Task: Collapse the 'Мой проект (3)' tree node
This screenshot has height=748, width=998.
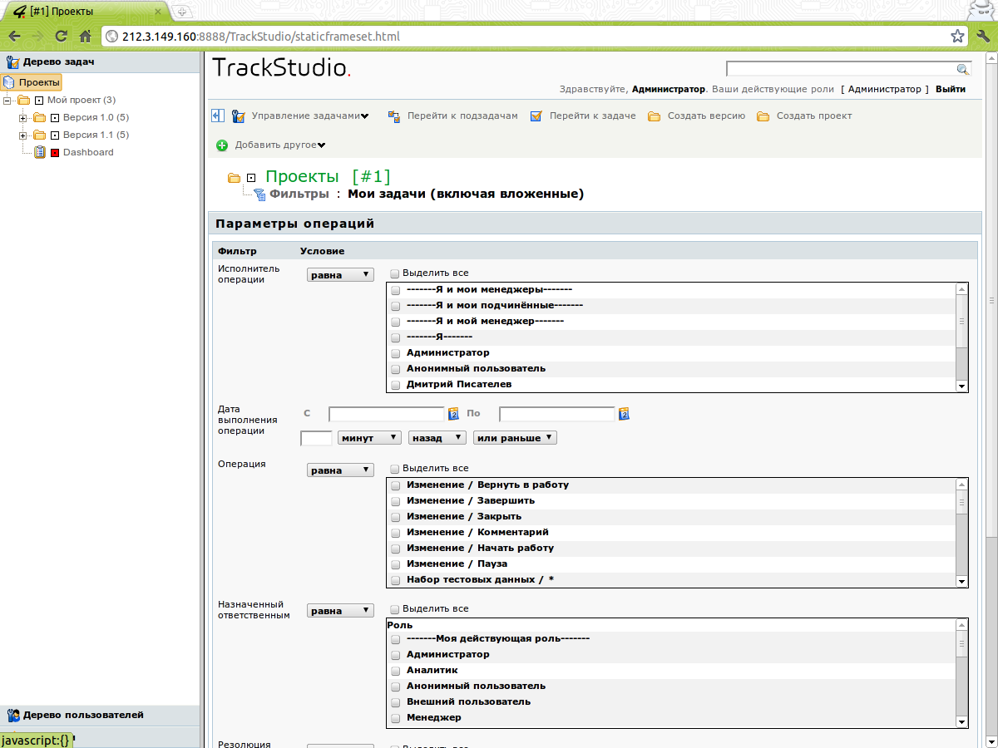Action: click(7, 100)
